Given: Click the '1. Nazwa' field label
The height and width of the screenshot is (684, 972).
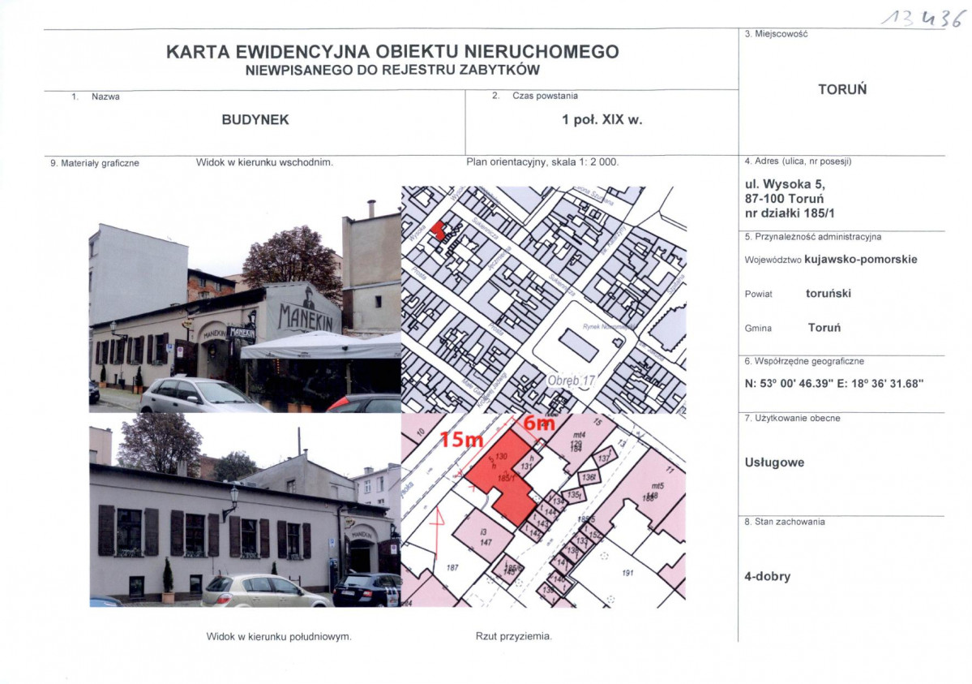Looking at the screenshot, I should 96,97.
